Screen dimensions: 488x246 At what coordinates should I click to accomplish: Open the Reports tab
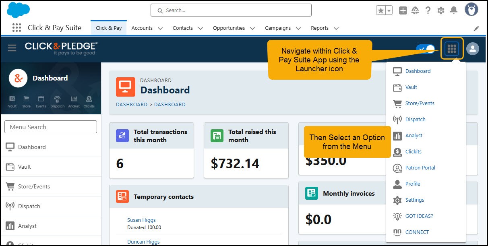(320, 28)
